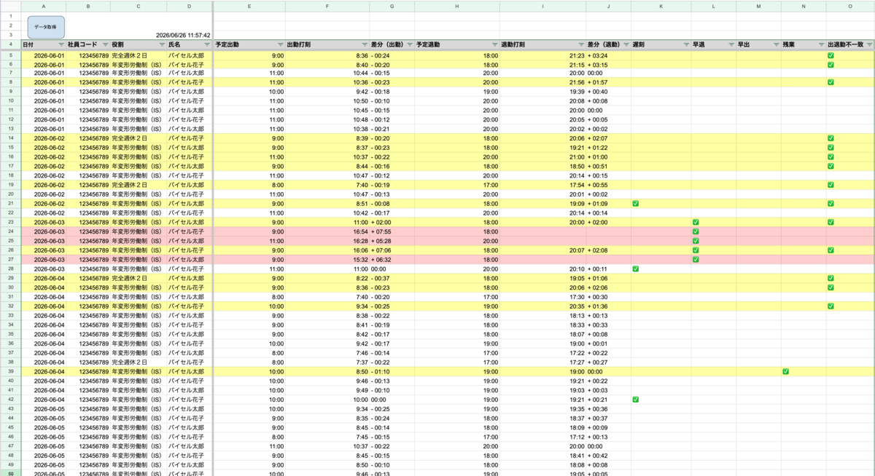Uncheck the 遅刻 checkbox in row 21

tap(636, 204)
